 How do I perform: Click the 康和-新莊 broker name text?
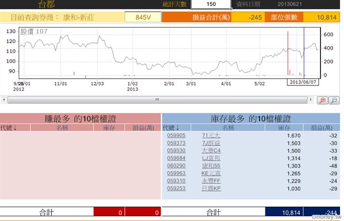click(78, 17)
